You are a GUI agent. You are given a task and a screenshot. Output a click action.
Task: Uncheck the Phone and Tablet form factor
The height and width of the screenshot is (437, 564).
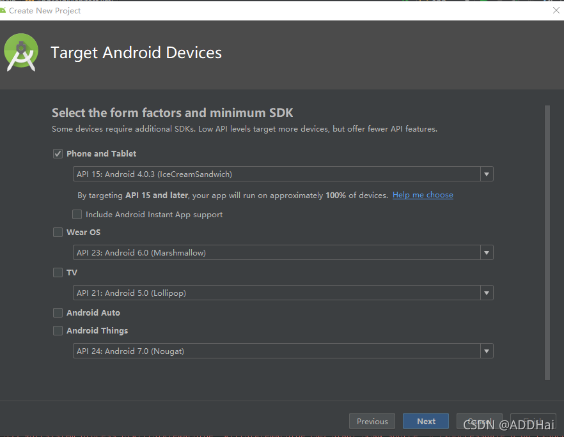tap(58, 153)
